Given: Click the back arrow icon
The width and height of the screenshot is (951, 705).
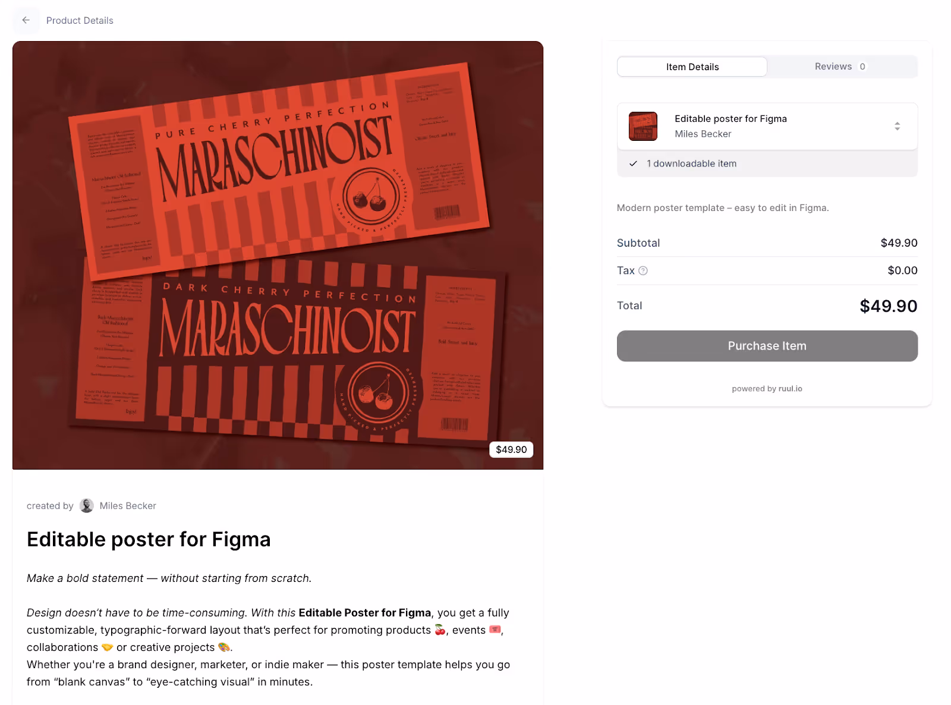Looking at the screenshot, I should pyautogui.click(x=26, y=20).
